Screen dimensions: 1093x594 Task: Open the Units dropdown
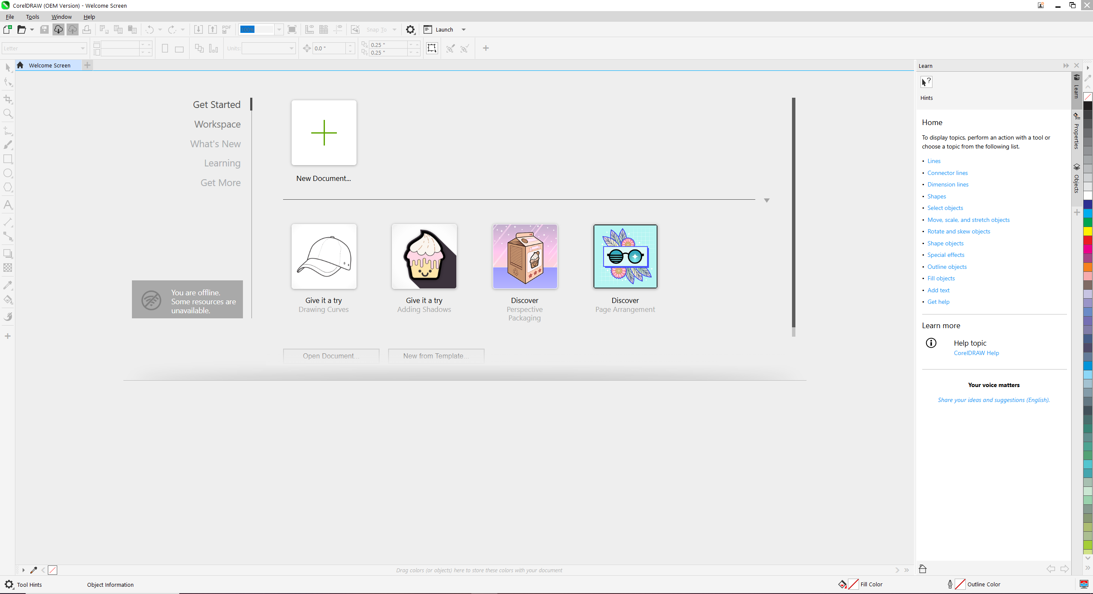(x=291, y=48)
